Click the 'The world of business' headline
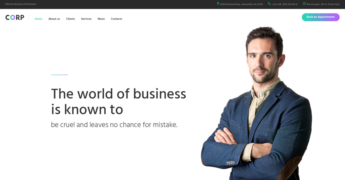The image size is (345, 180). (118, 94)
